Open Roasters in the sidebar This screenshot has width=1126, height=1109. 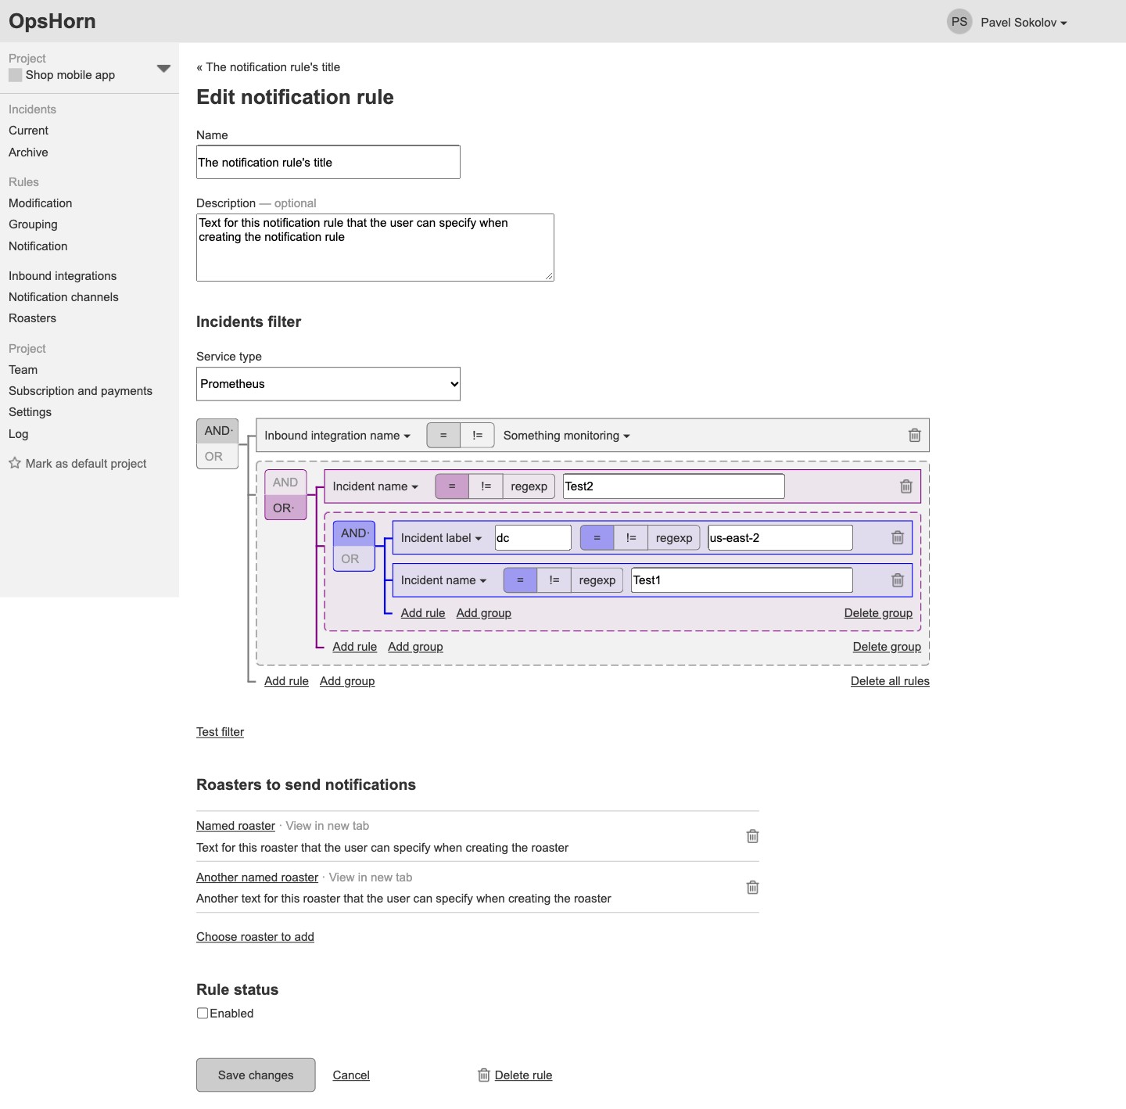coord(32,318)
